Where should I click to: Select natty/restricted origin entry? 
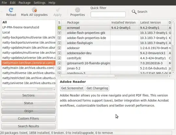28,78
